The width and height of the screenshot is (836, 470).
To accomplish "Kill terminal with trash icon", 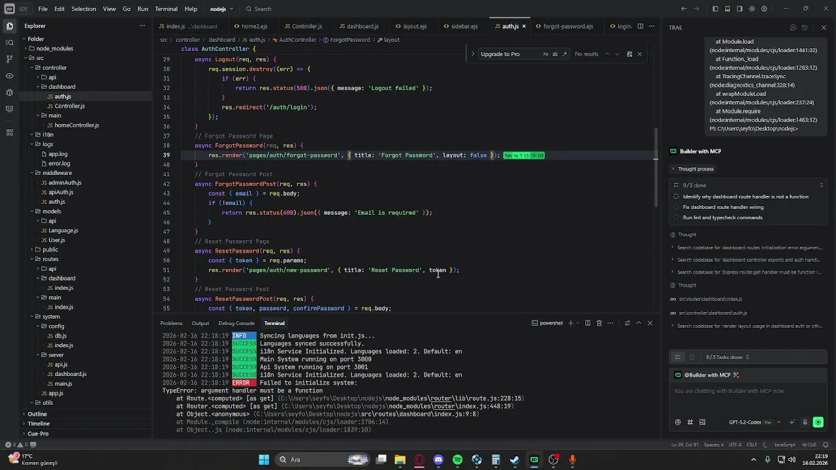I will tap(599, 323).
